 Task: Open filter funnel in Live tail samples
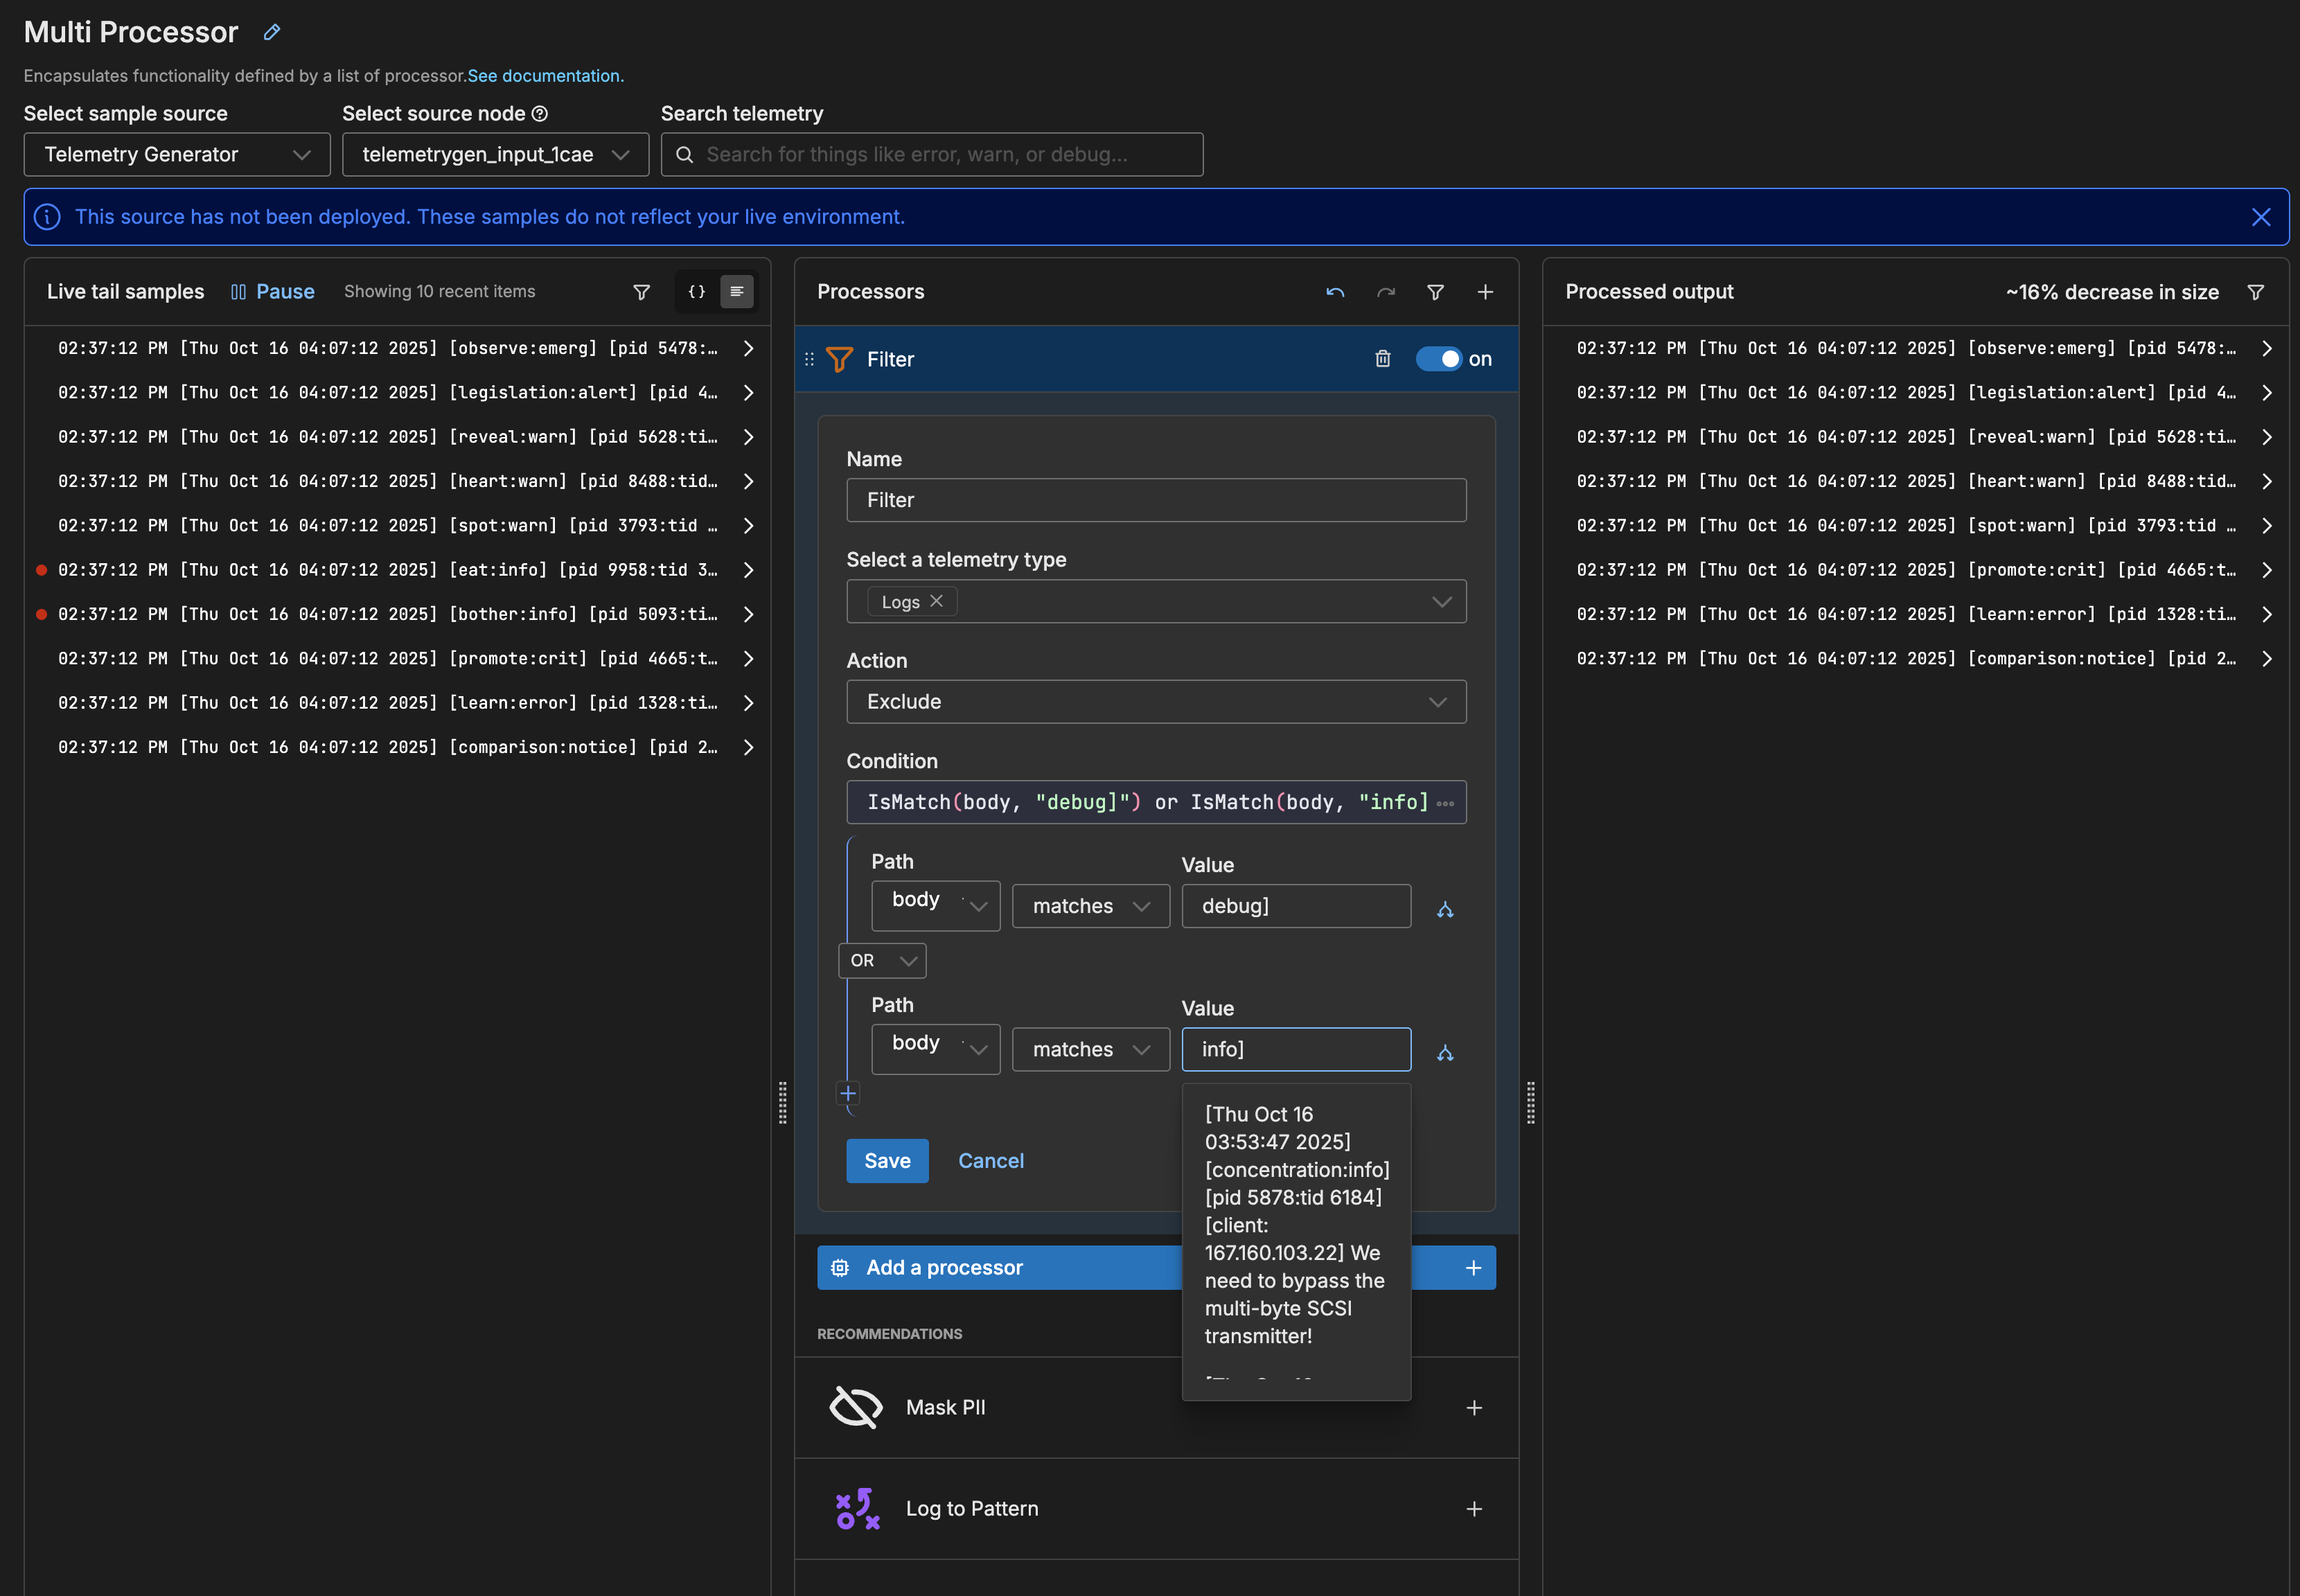pyautogui.click(x=642, y=292)
